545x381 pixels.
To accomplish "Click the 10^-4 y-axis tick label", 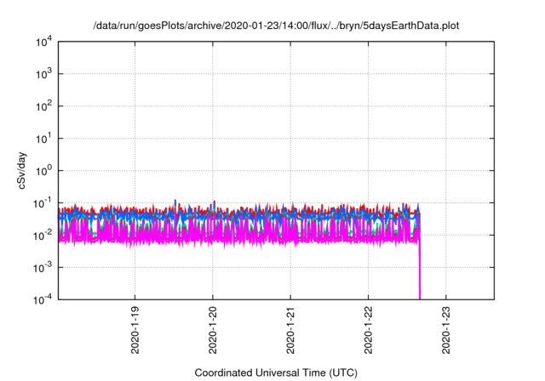I will pos(43,299).
